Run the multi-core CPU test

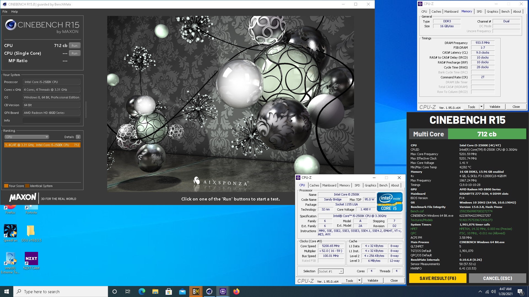74,46
